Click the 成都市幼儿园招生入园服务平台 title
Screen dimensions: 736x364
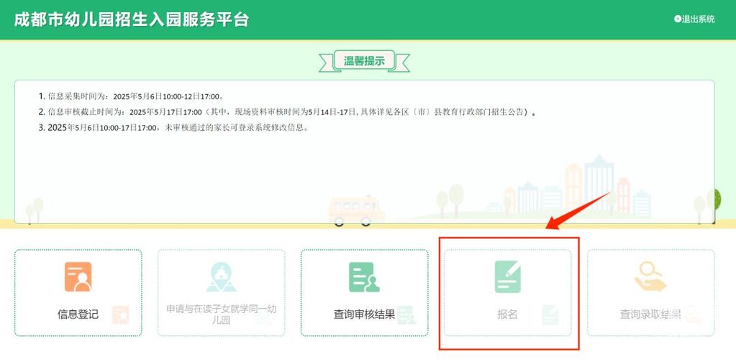click(x=132, y=19)
